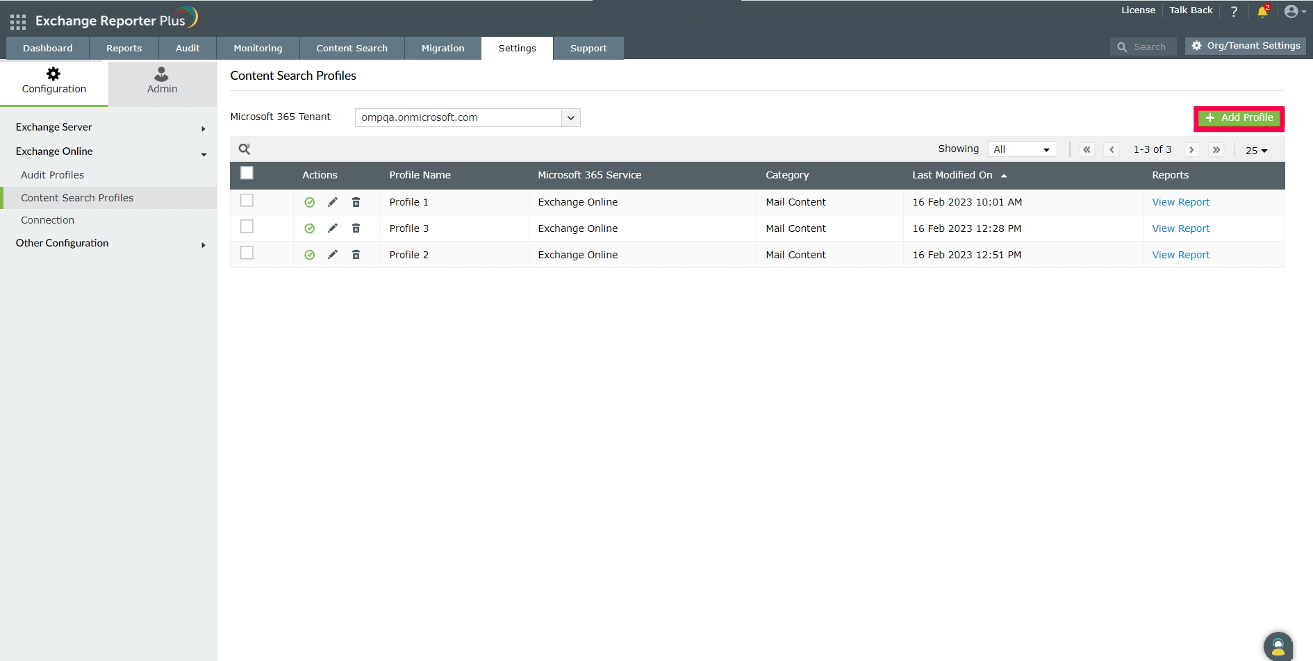Jump to last page with double-arrow icon
This screenshot has width=1313, height=661.
(1216, 149)
